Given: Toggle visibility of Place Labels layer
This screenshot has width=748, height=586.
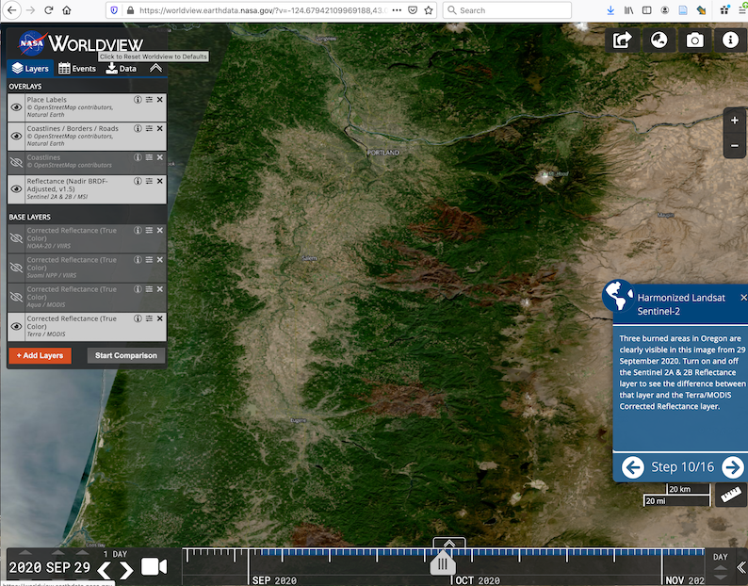Looking at the screenshot, I should click(16, 107).
